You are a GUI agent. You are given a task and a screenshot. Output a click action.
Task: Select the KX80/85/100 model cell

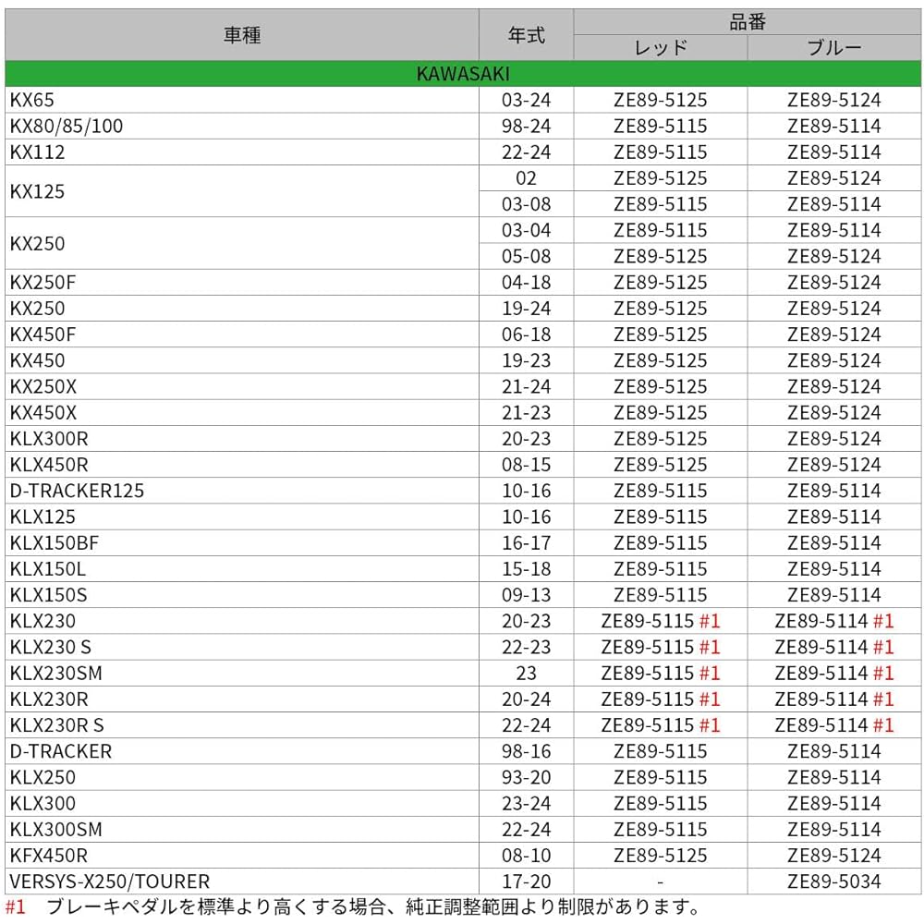coord(241,126)
